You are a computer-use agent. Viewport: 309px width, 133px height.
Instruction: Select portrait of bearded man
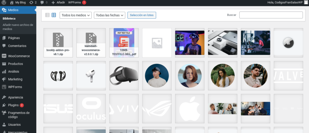256,76
